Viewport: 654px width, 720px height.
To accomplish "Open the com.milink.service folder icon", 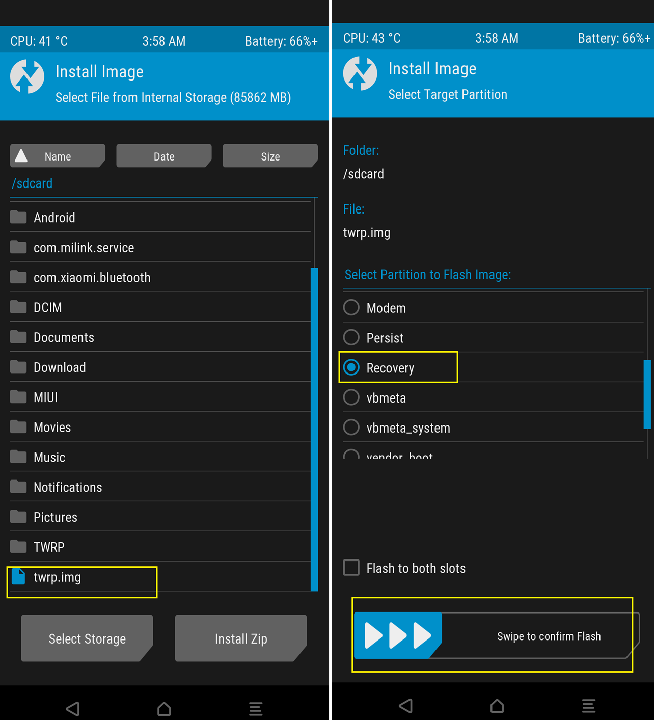I will (x=18, y=247).
